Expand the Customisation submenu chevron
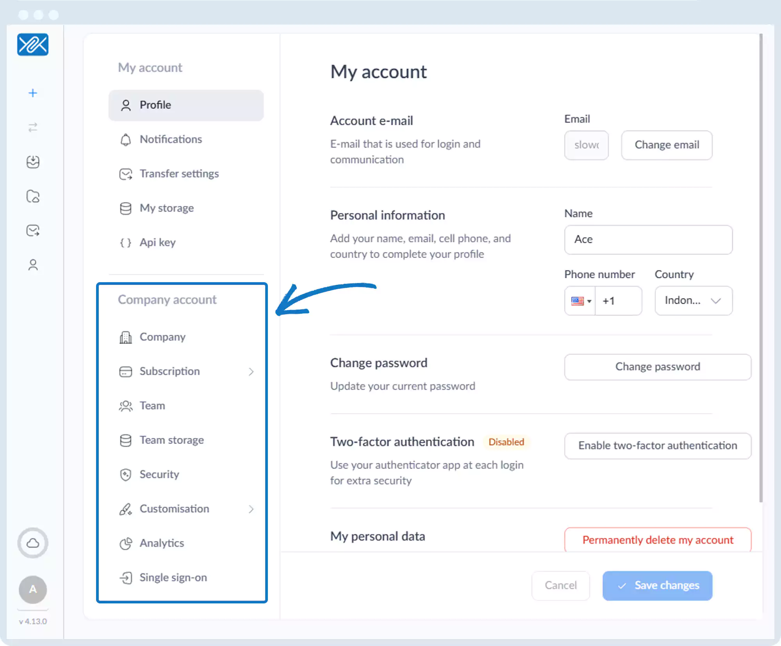This screenshot has width=781, height=646. point(251,509)
